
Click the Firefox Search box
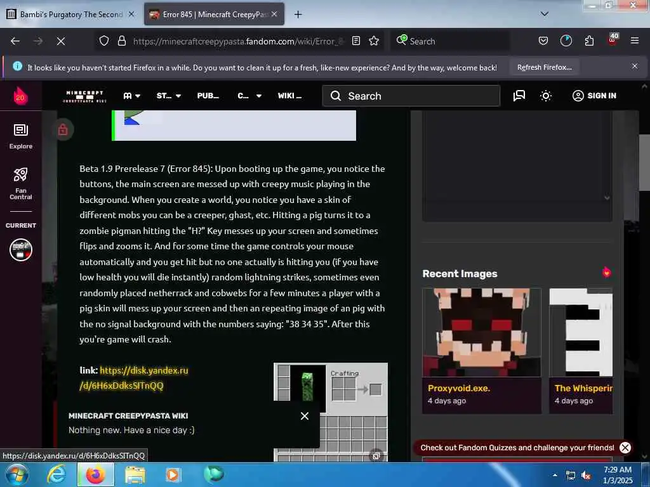[450, 41]
